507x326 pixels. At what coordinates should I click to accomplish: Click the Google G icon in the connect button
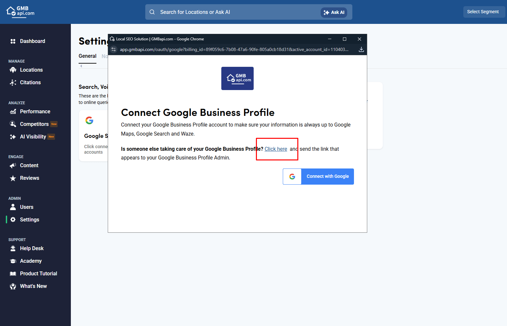(292, 177)
